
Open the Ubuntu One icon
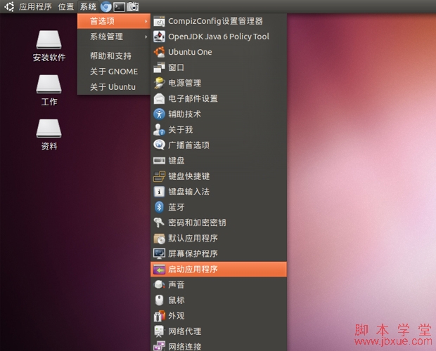[160, 52]
